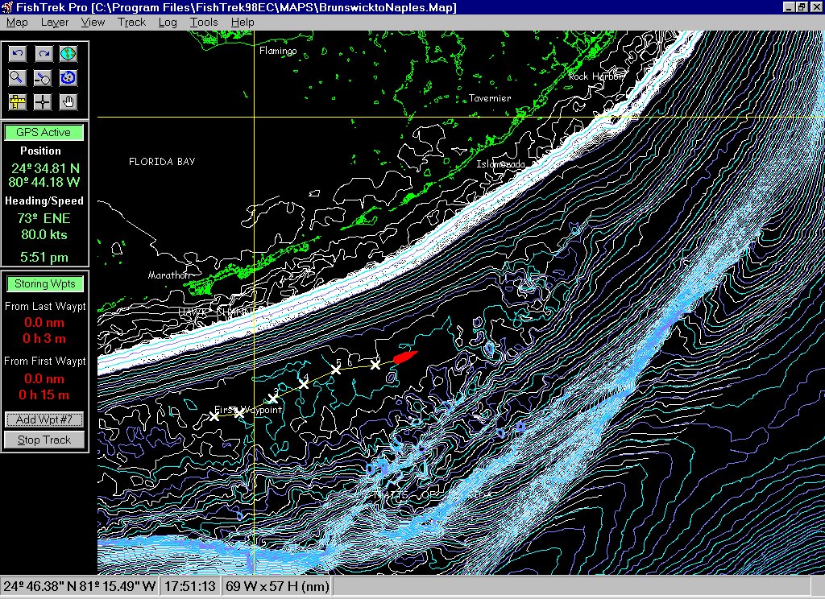Click the 17:51:13 clock in status bar
825x599 pixels.
pos(190,586)
